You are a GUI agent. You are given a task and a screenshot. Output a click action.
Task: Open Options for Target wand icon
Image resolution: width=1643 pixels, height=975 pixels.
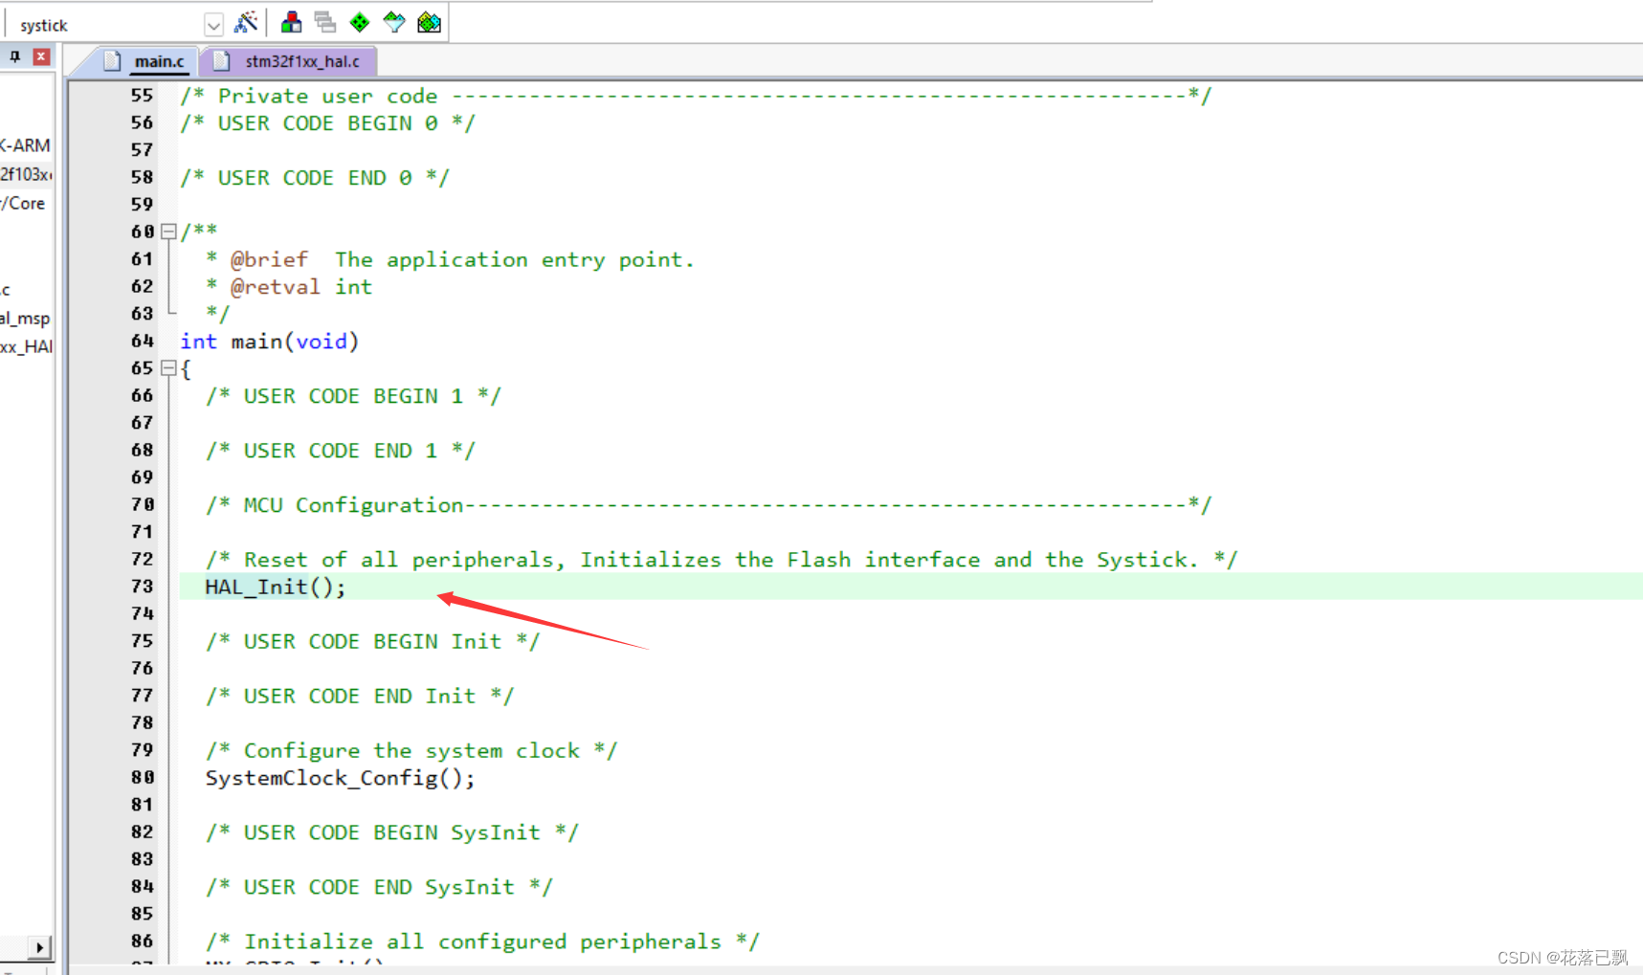[246, 22]
